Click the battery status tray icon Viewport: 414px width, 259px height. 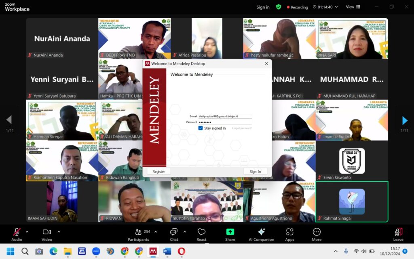pyautogui.click(x=372, y=251)
